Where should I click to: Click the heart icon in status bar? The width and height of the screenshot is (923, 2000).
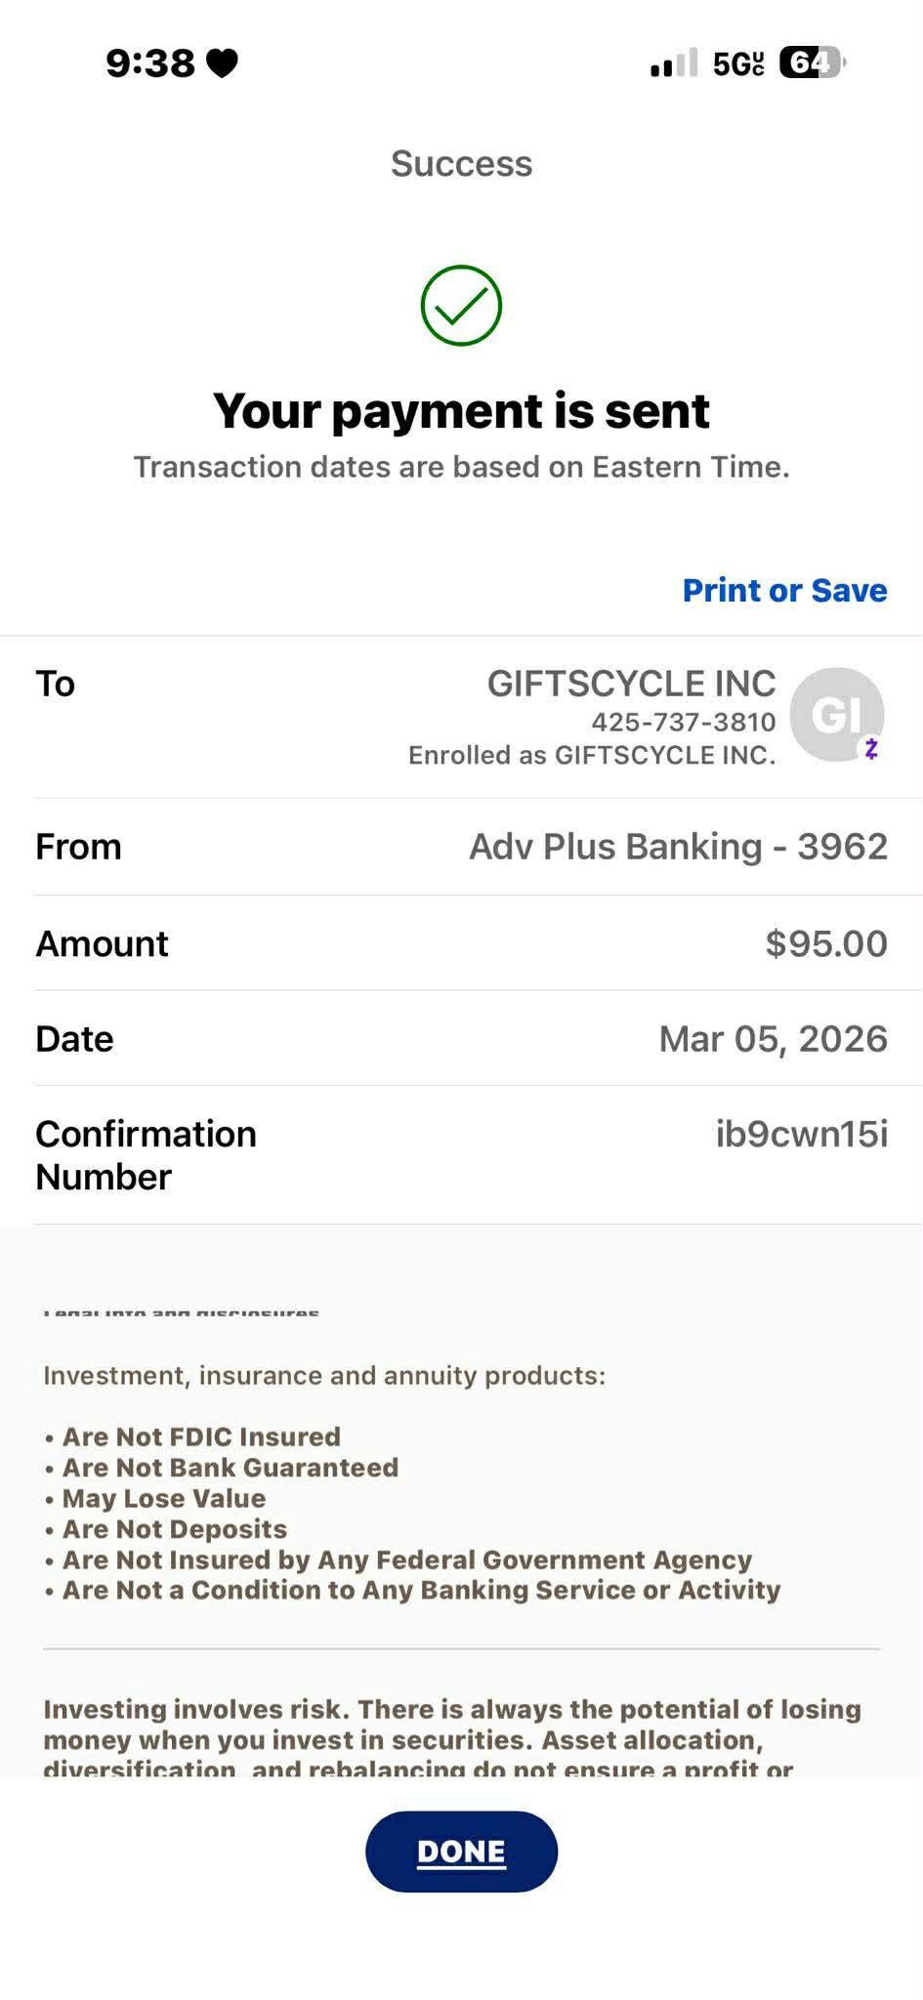tap(223, 63)
